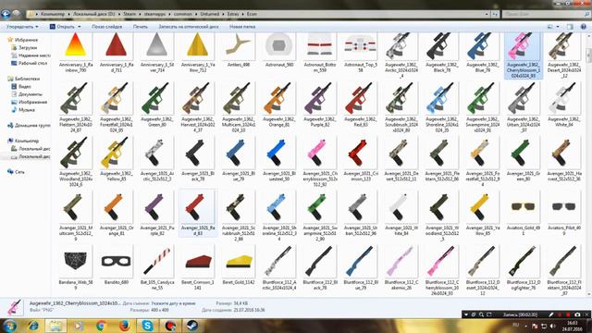This screenshot has width=592, height=333.
Task: Select the Avenger_1021_Red_83 pistol file
Action: [x=198, y=214]
